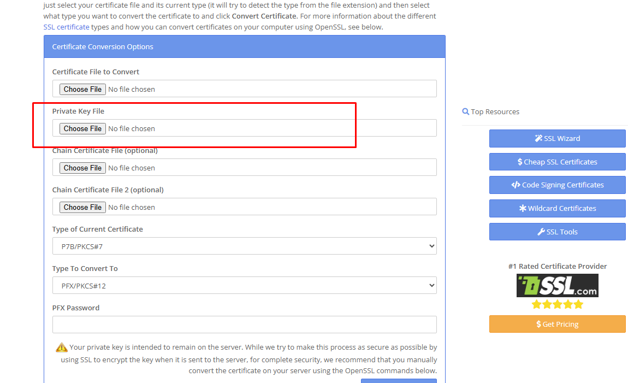The image size is (628, 383).
Task: Click the five-star rating under SSL.com
Action: click(557, 304)
